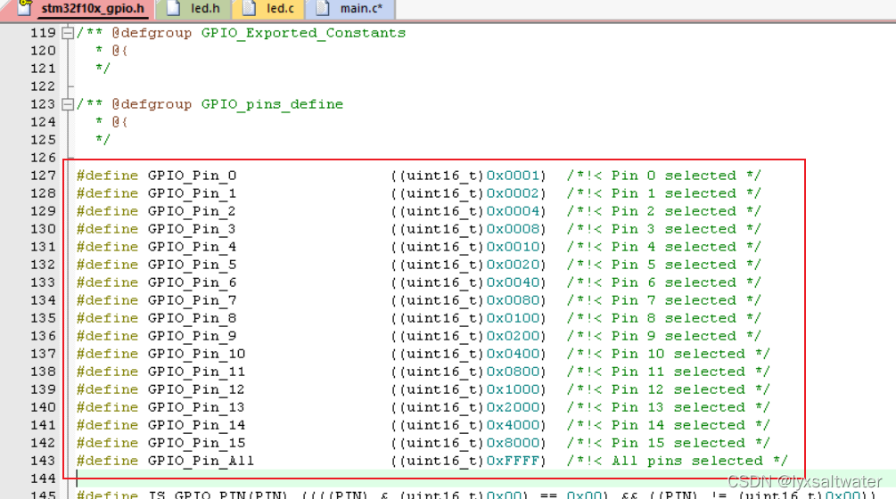
Task: Collapse the GPIO_Exported_Constants comment fold at line 119
Action: (x=68, y=33)
